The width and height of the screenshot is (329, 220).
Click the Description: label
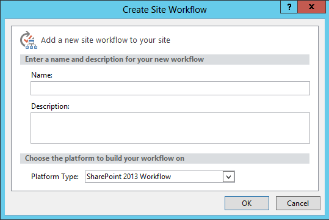click(50, 106)
